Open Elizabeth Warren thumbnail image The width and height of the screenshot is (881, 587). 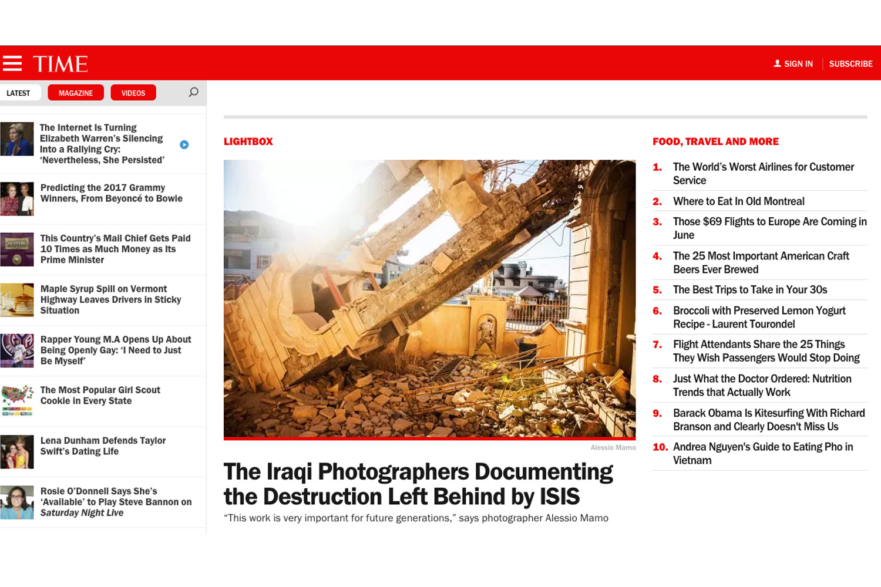[17, 139]
